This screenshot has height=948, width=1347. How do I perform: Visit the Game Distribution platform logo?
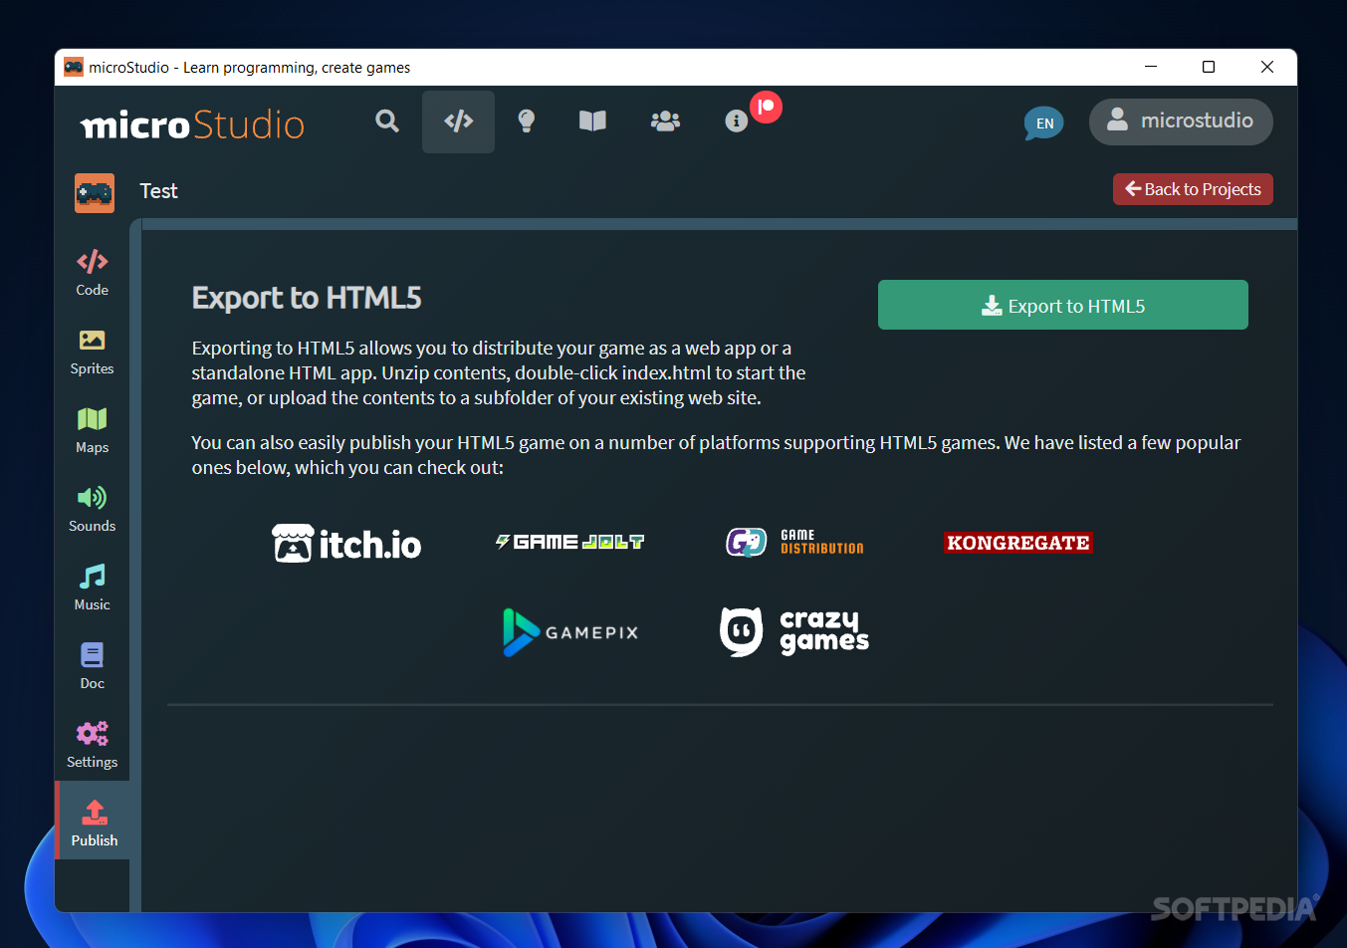point(794,542)
